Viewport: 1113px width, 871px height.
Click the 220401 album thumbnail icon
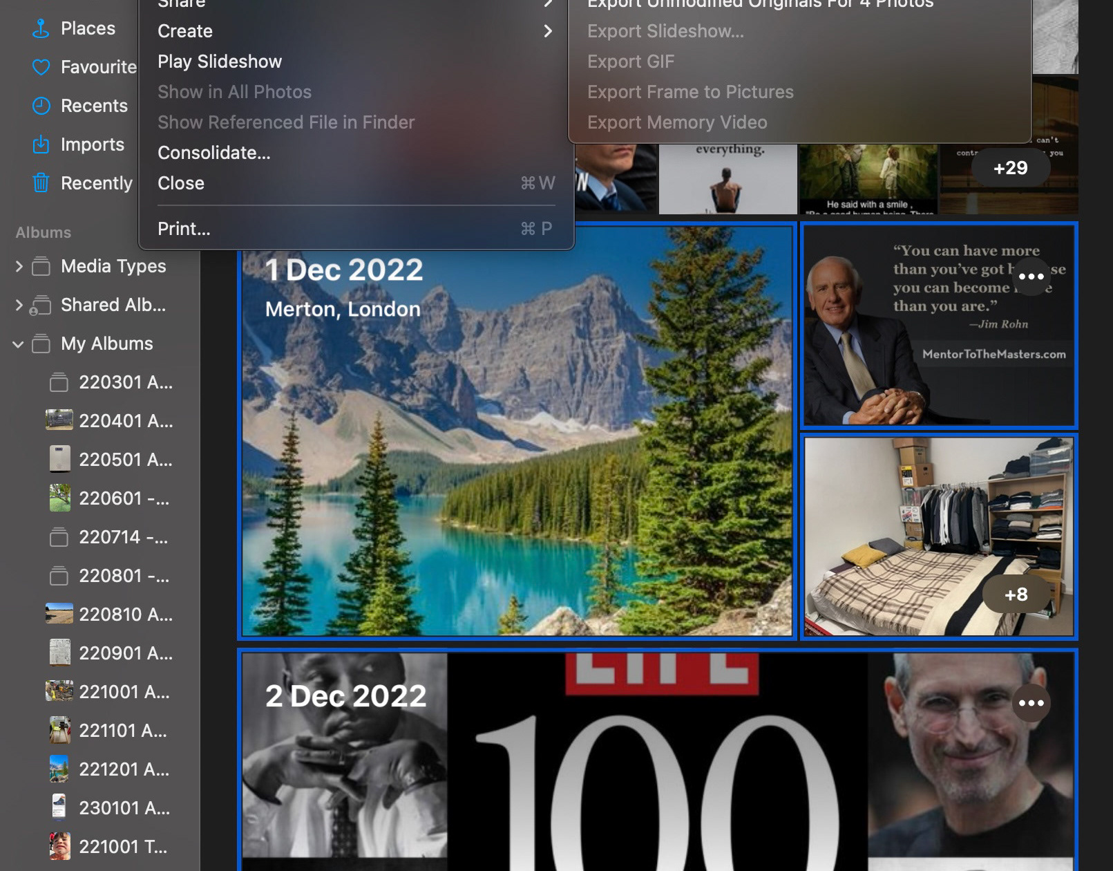pyautogui.click(x=59, y=420)
